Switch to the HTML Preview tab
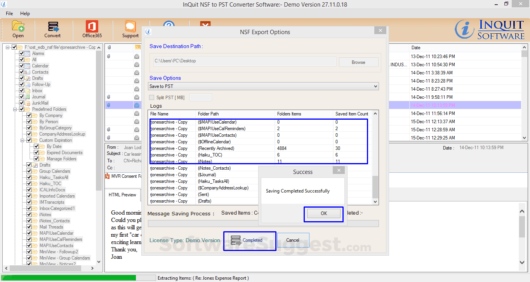The height and width of the screenshot is (282, 530). pyautogui.click(x=122, y=195)
